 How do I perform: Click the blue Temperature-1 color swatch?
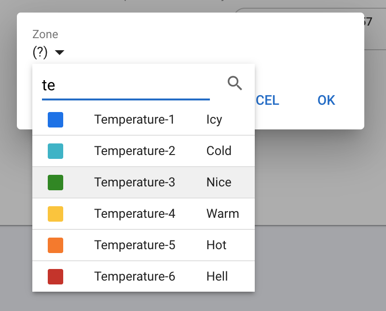(55, 120)
